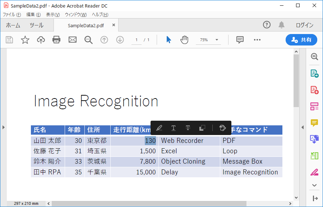Go to previous page arrow
The image size is (323, 207).
[x=104, y=40]
